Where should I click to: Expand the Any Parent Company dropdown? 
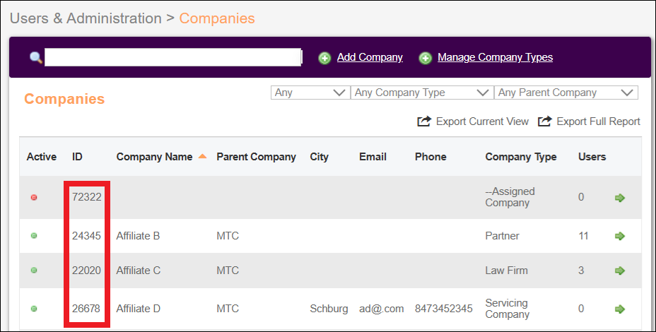[566, 93]
